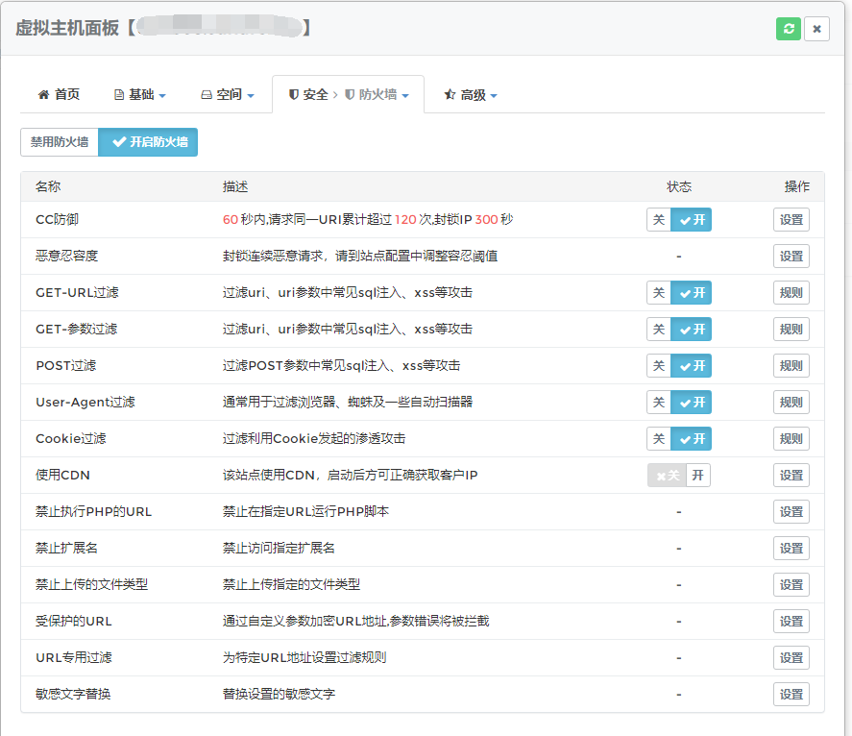
Task: Open 规则 for POST过滤
Action: tap(791, 365)
